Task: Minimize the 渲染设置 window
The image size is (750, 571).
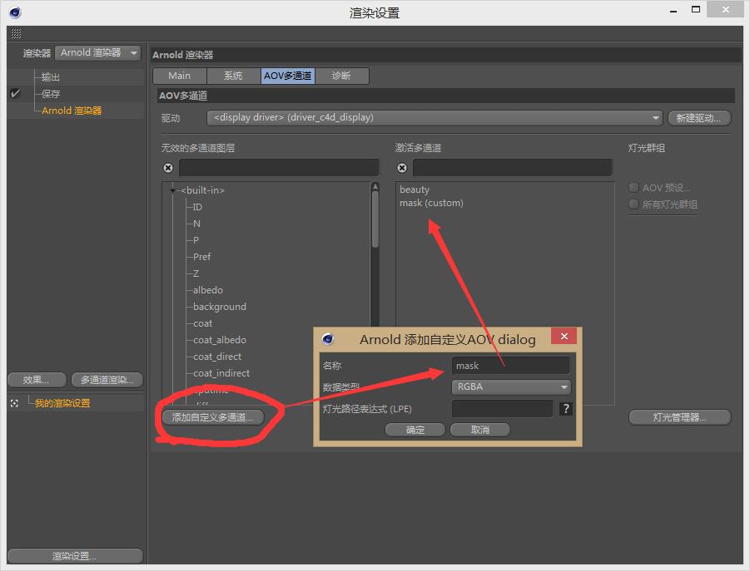Action: [673, 11]
